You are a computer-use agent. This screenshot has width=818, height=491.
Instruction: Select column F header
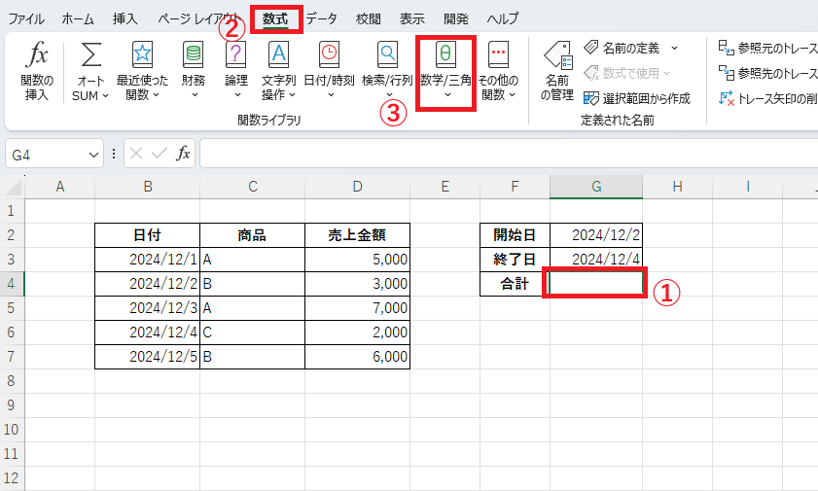[x=515, y=187]
